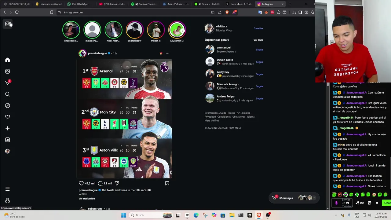View mixter_js story

click(x=155, y=30)
